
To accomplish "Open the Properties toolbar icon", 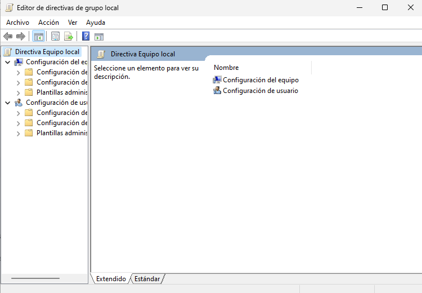I will pyautogui.click(x=56, y=36).
